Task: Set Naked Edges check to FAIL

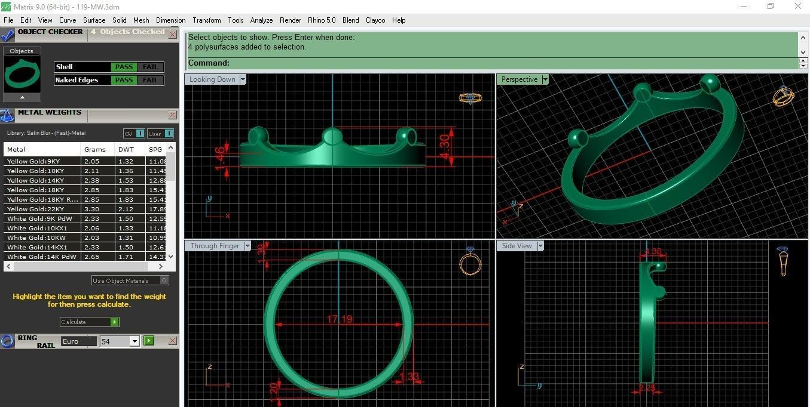Action: [x=150, y=80]
